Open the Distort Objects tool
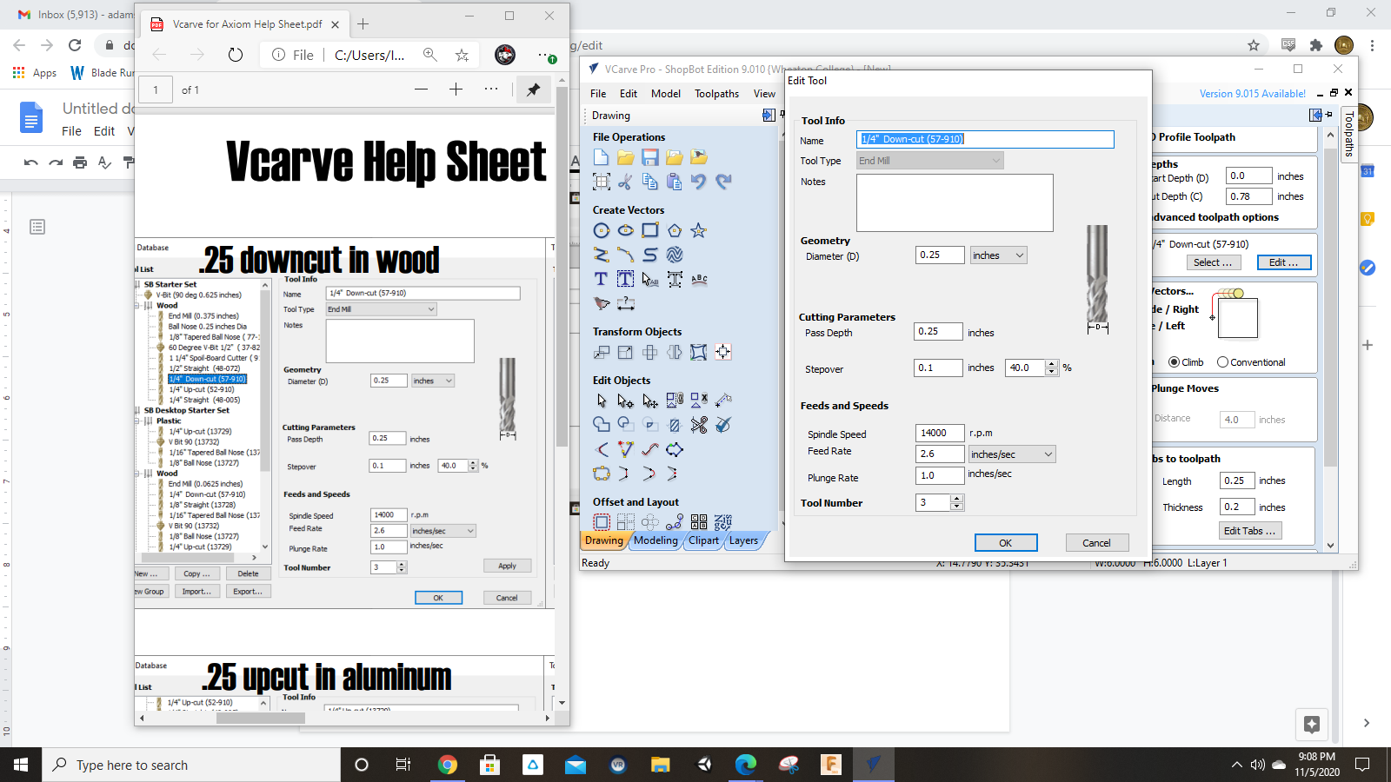This screenshot has height=782, width=1391. coord(698,352)
